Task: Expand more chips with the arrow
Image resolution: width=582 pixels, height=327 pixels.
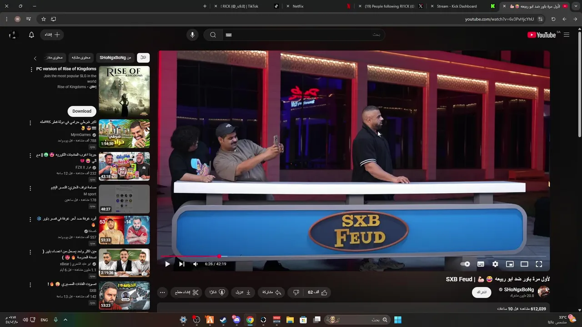Action: (35, 58)
